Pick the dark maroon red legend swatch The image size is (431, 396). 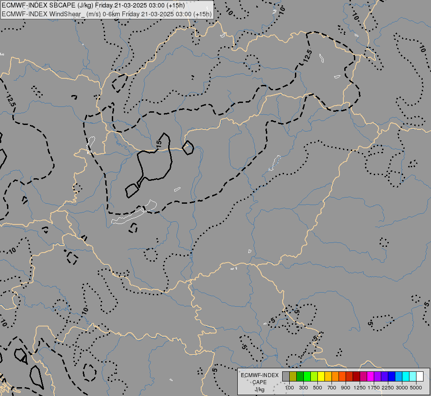click(357, 376)
